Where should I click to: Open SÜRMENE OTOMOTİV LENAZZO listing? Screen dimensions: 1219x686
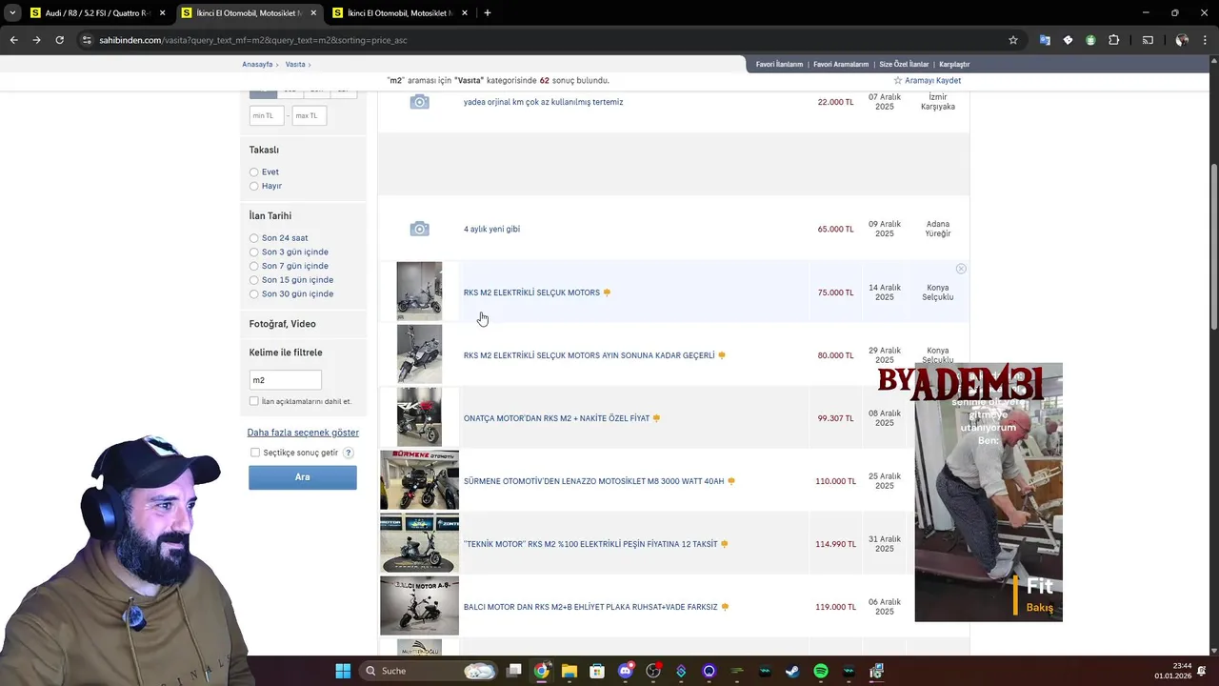click(593, 481)
